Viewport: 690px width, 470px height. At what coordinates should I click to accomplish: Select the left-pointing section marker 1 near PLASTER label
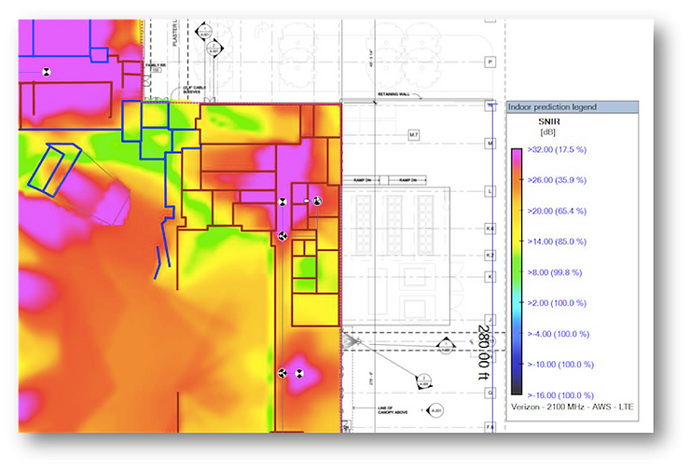pos(204,32)
